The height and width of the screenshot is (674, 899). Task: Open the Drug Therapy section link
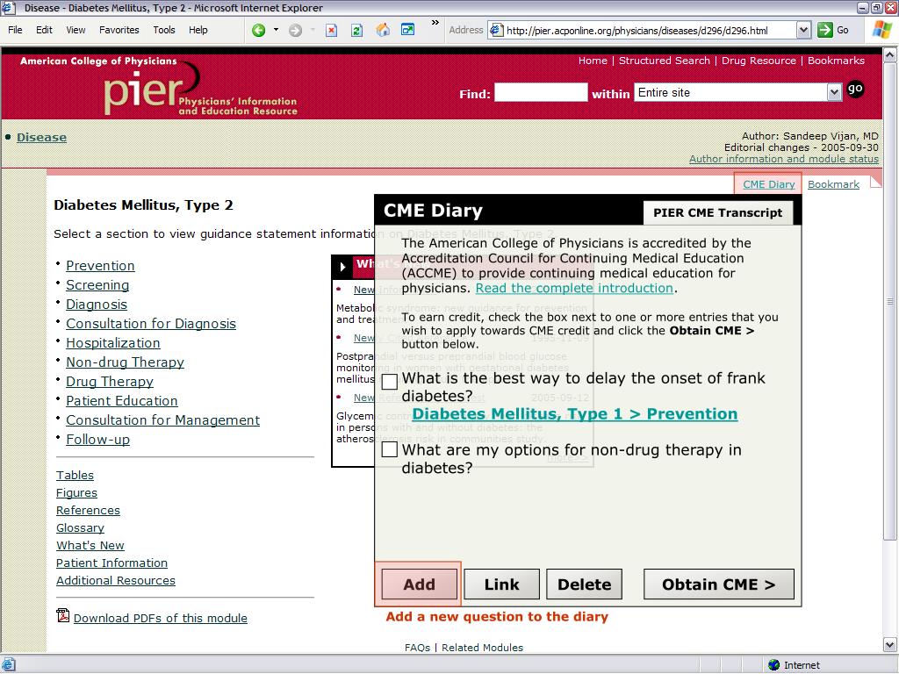110,381
